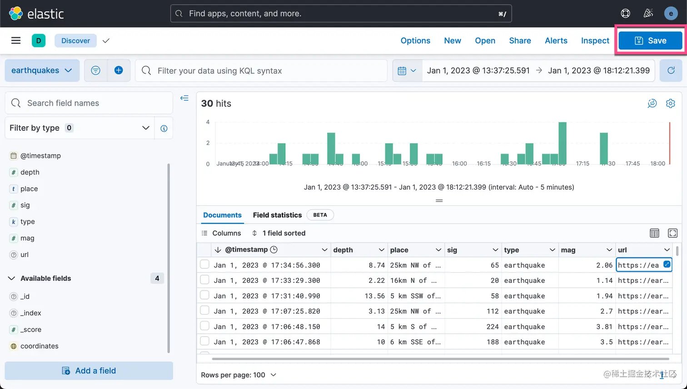
Task: Open the help menu lifebuoy icon
Action: click(626, 14)
